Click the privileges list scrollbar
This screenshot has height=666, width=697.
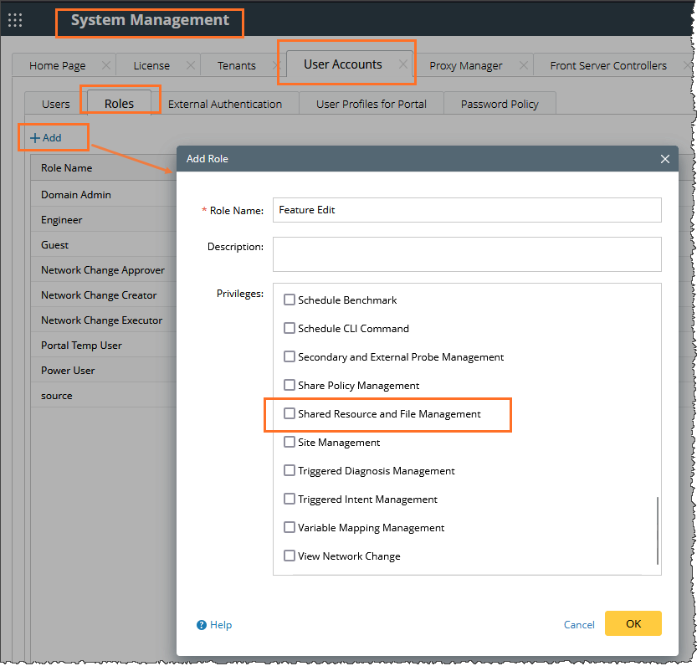pyautogui.click(x=658, y=530)
